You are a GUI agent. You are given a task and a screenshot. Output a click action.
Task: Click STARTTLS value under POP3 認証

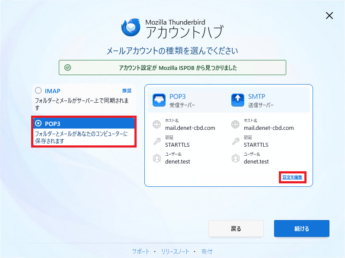pyautogui.click(x=177, y=145)
